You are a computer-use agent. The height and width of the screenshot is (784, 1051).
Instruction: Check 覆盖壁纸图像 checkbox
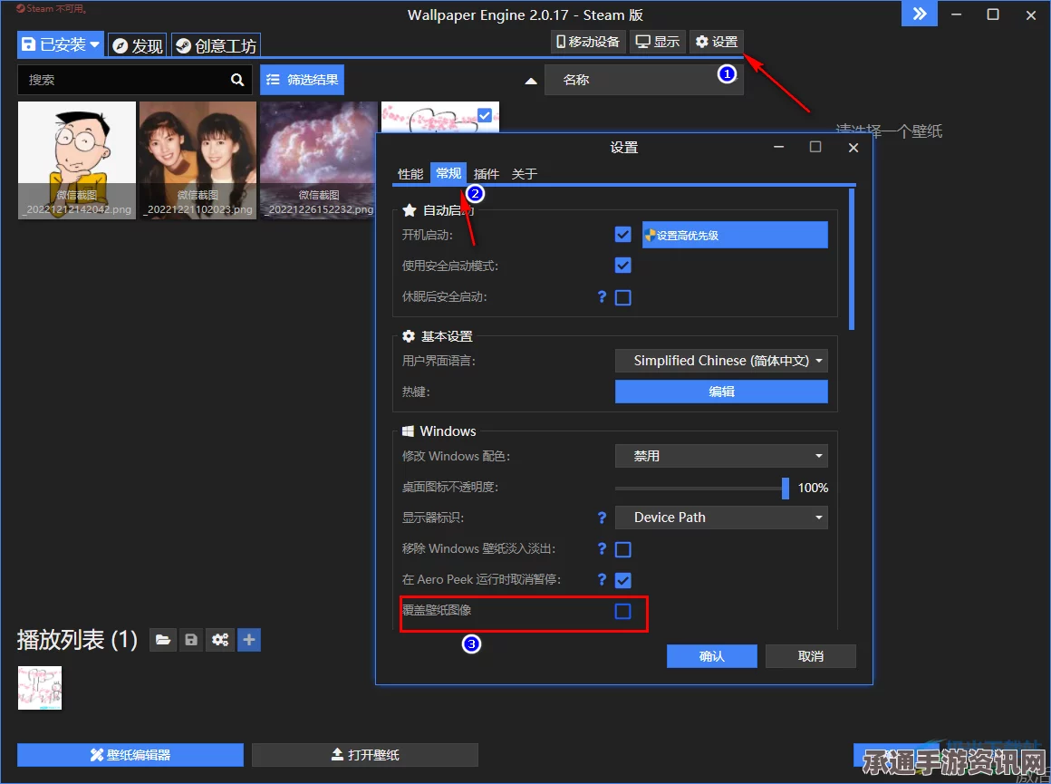pyautogui.click(x=622, y=611)
